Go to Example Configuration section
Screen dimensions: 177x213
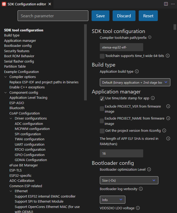click(22, 72)
